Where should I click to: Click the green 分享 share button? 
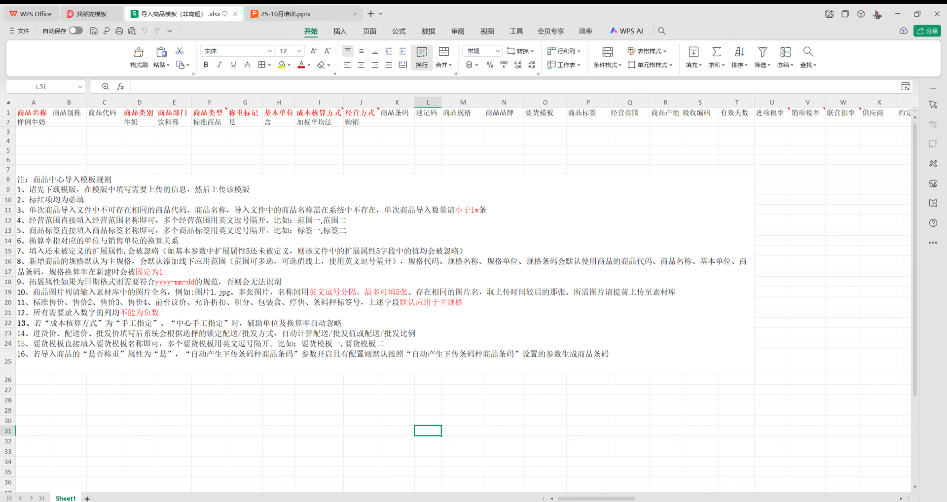point(927,31)
